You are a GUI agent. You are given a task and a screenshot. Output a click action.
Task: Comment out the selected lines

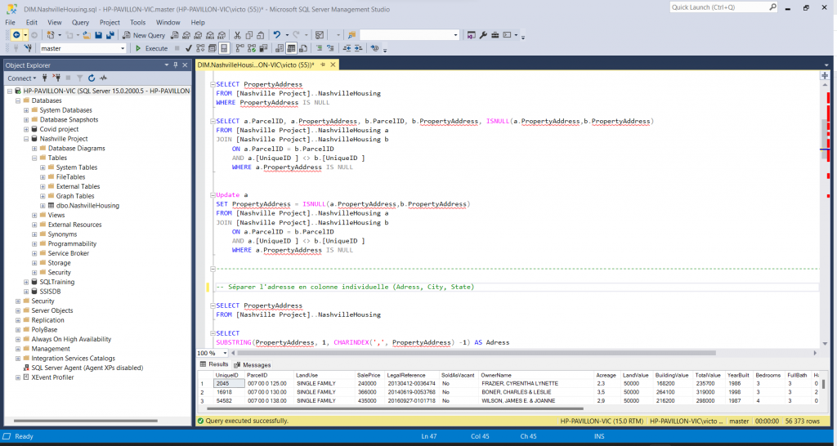pyautogui.click(x=319, y=48)
